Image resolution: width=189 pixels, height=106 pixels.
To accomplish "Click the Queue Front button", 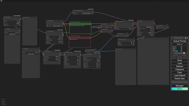I will (x=175, y=55).
